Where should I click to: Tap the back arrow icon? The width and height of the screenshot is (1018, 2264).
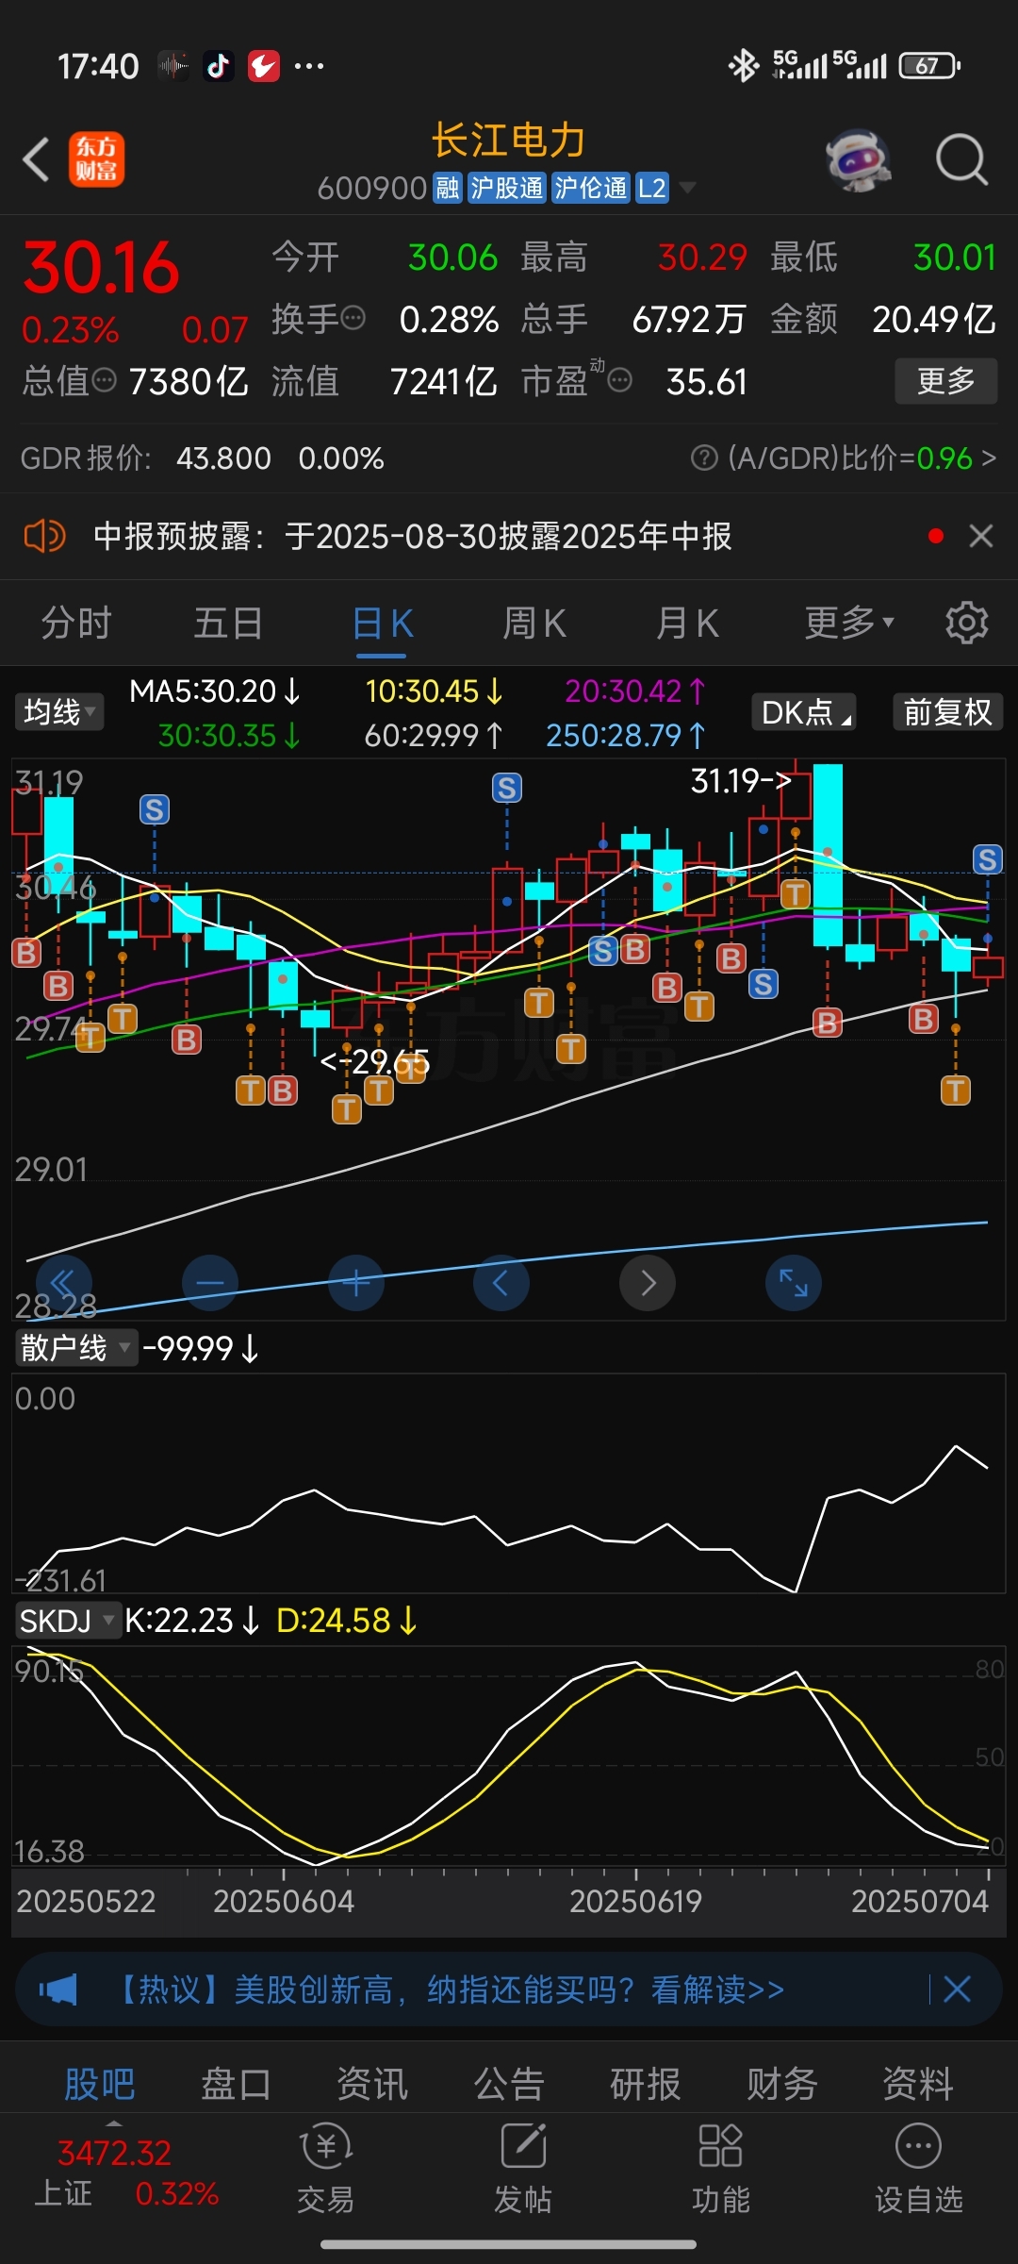point(36,159)
